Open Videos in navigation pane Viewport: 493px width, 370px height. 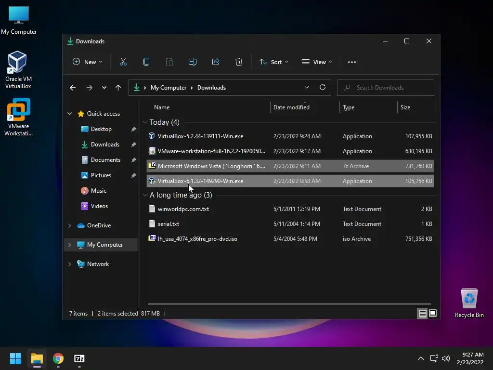[99, 206]
